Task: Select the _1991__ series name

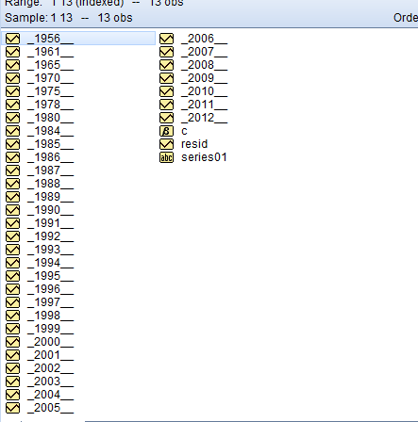Action: [50, 223]
